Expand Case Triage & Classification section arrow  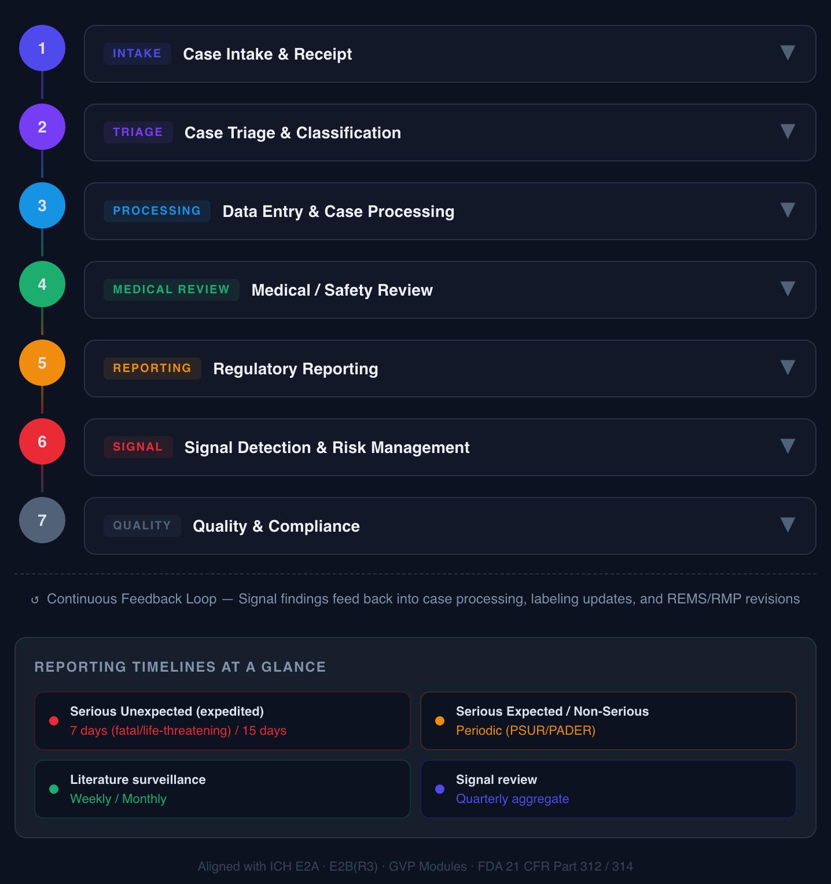(787, 131)
